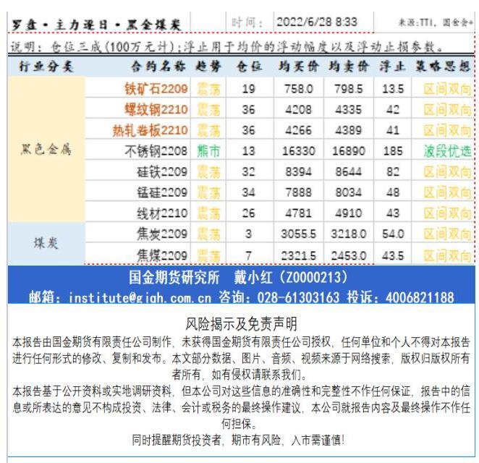Select the sell price 2453.0 for 焦煤2209
Image resolution: width=479 pixels, height=463 pixels.
(349, 255)
